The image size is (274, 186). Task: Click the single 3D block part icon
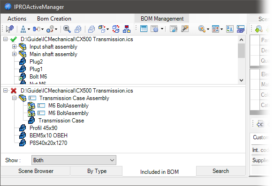click(x=91, y=29)
